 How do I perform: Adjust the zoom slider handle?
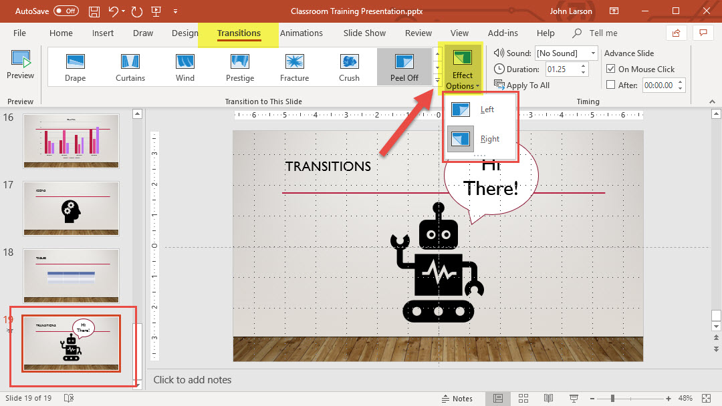click(x=612, y=399)
